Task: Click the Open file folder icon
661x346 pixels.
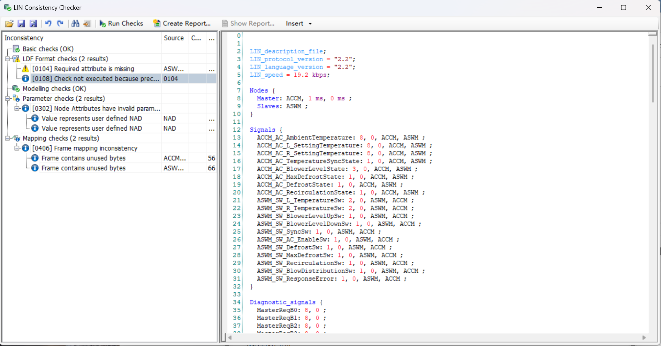Action: (9, 24)
